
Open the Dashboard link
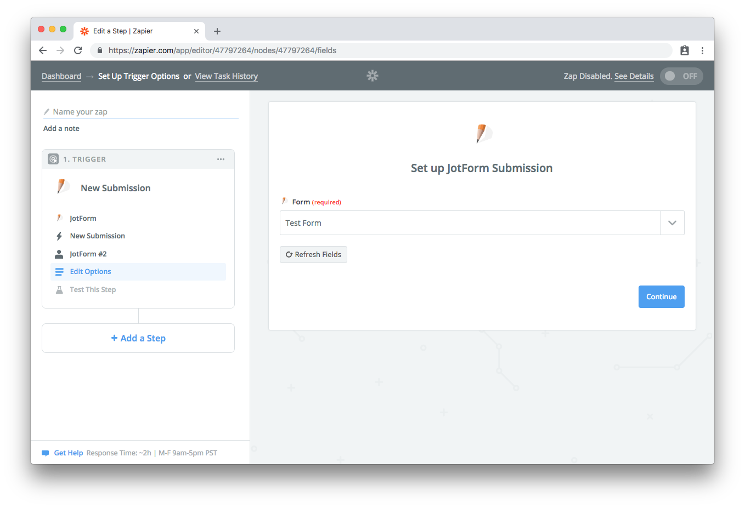click(x=61, y=76)
